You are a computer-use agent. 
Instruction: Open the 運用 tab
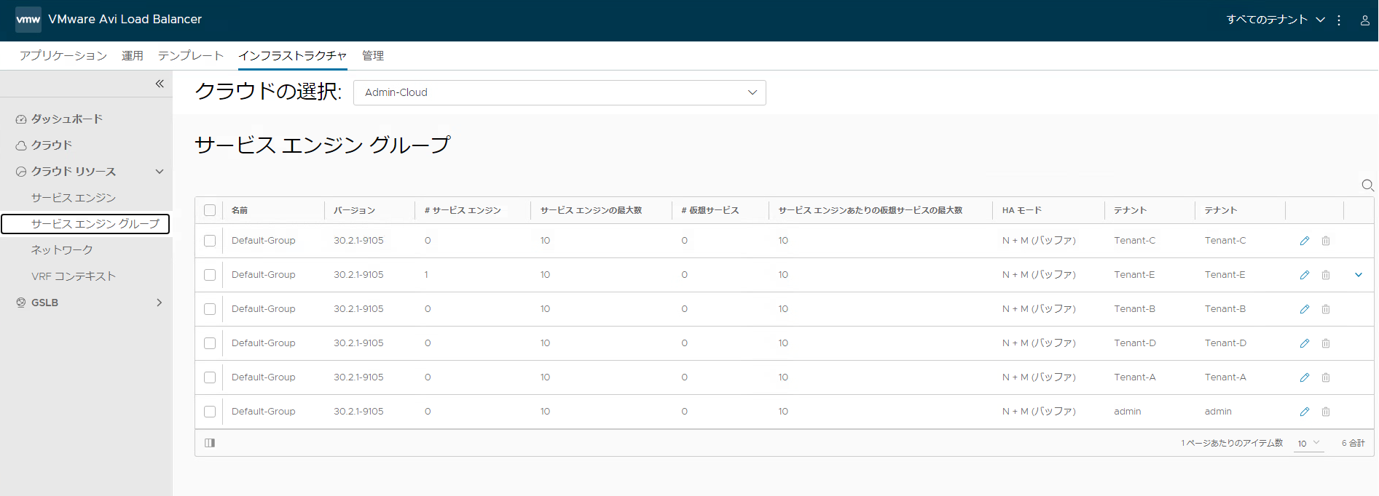(133, 55)
